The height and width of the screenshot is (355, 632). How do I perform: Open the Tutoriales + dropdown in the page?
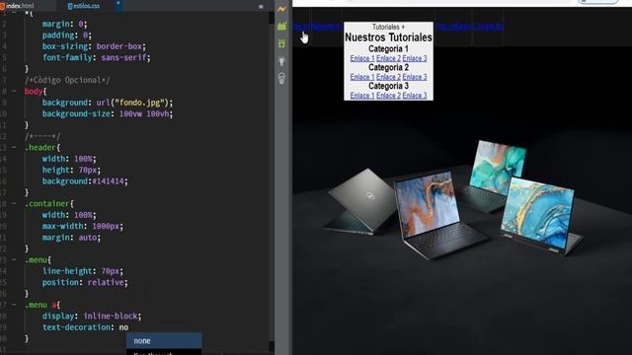(388, 27)
